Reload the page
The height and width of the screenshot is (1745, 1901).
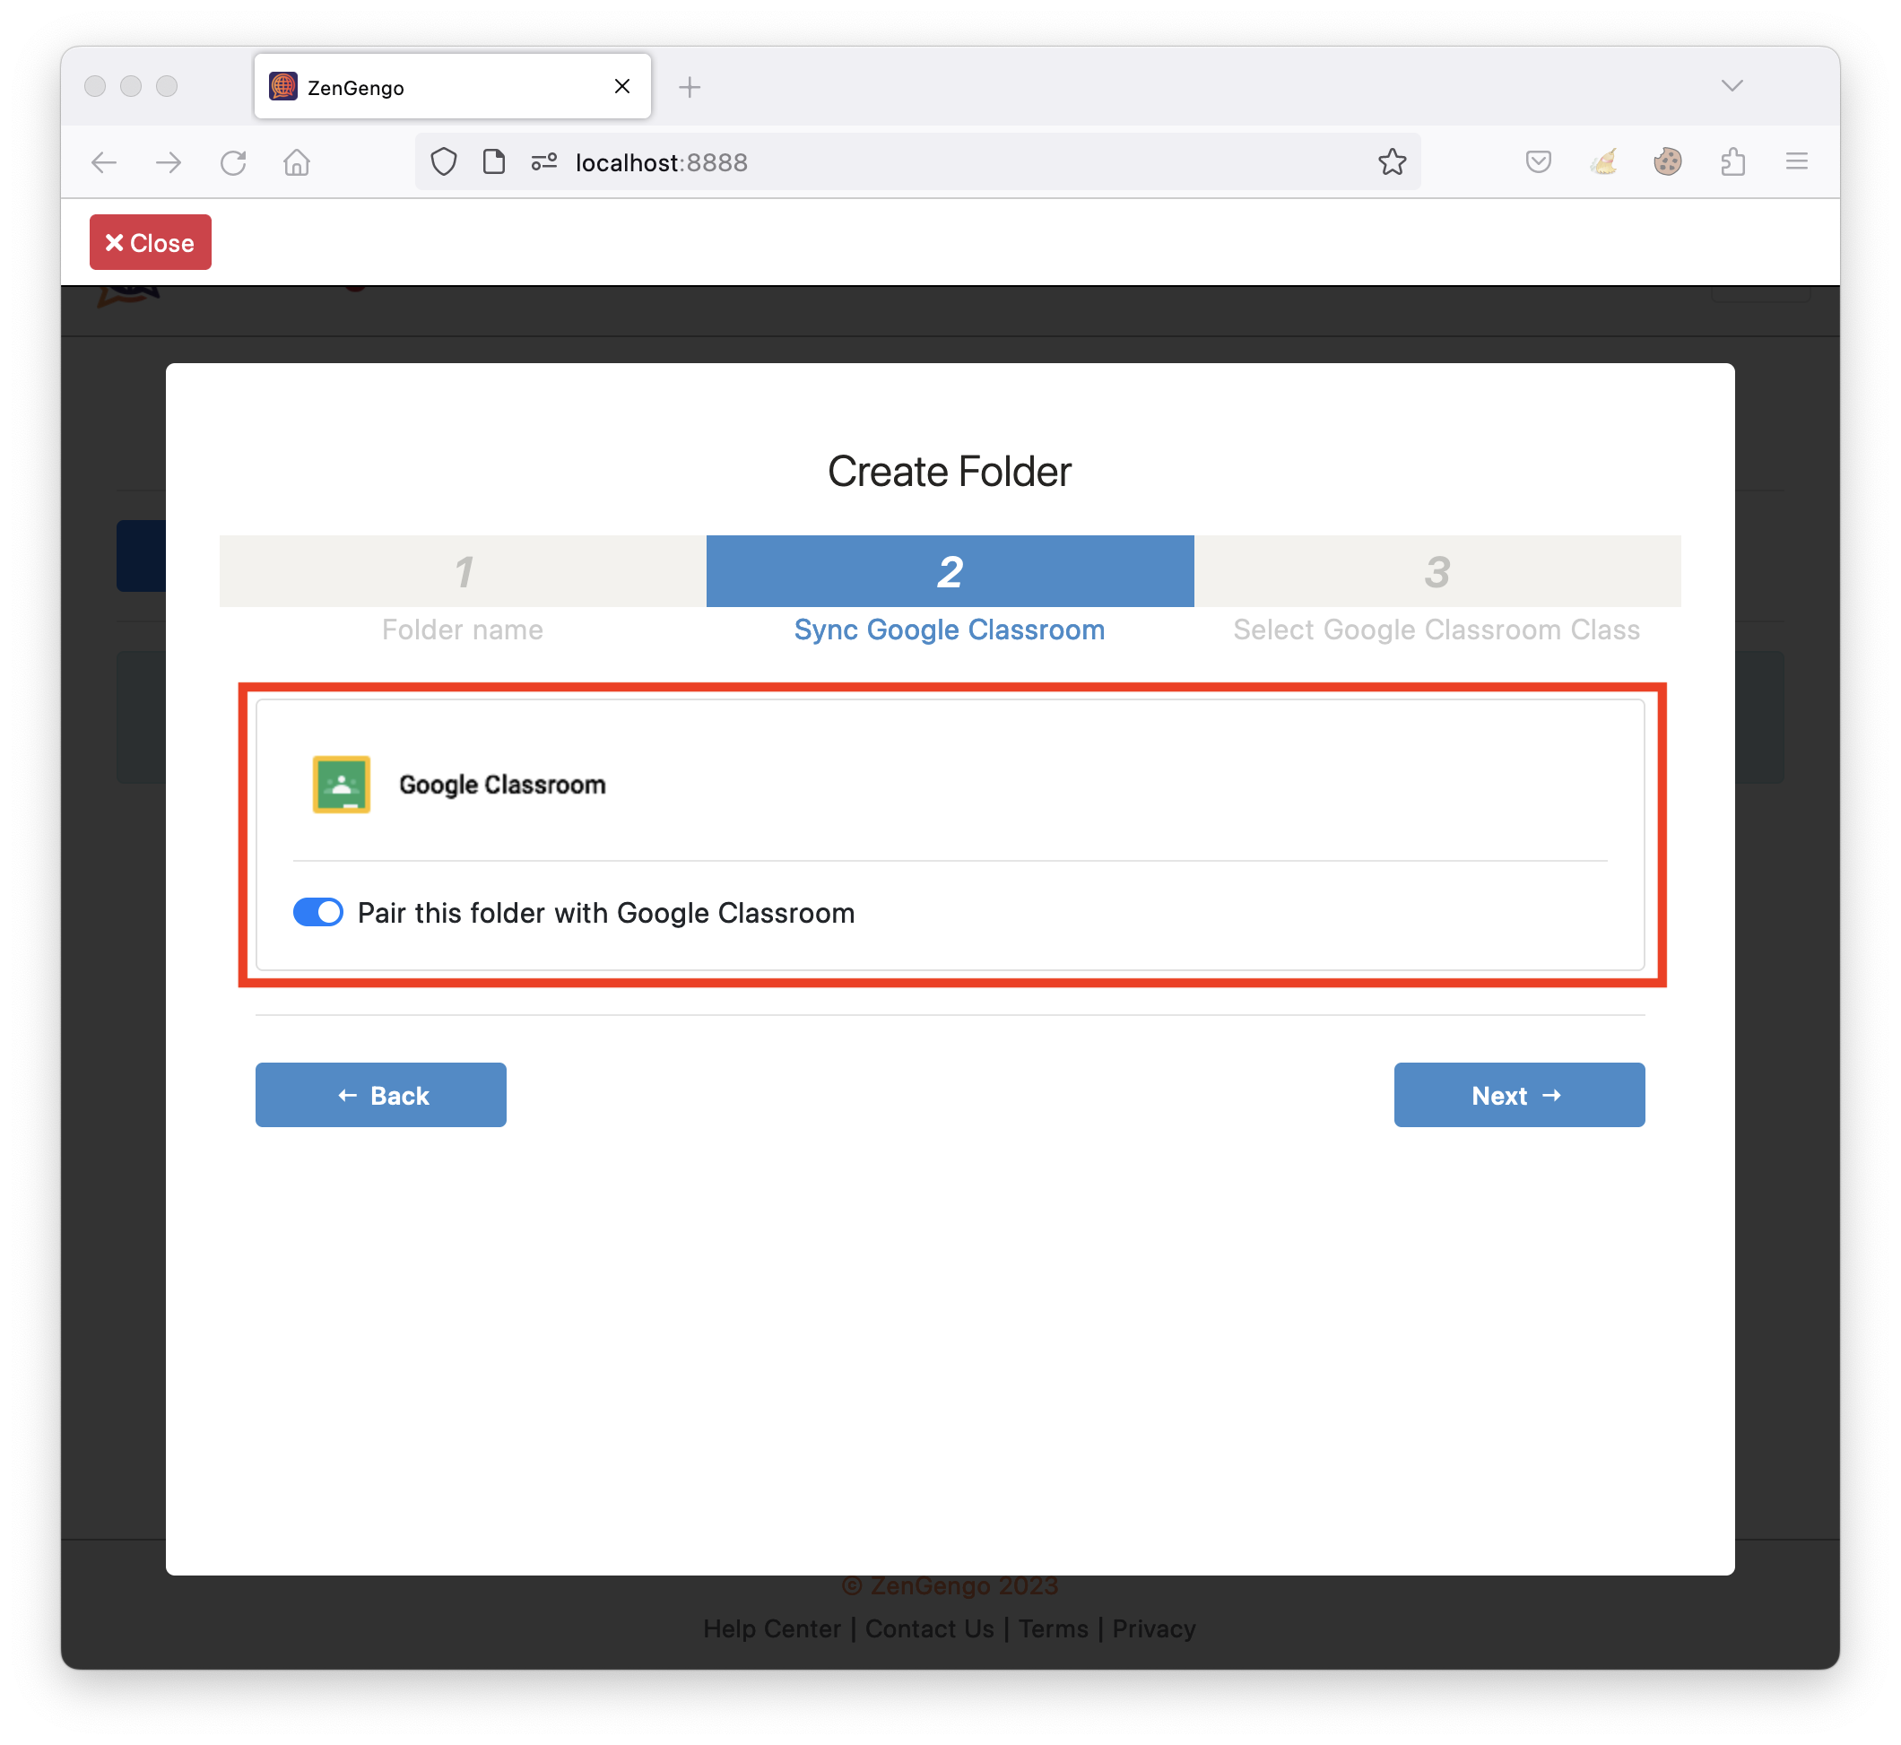tap(233, 162)
